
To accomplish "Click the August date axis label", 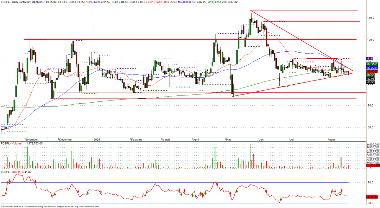I will coord(332,140).
